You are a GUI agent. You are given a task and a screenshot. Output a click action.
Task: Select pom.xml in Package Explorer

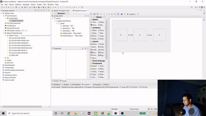(9, 63)
